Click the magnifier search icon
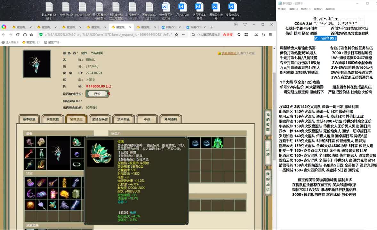The height and width of the screenshot is (230, 377). tap(193, 34)
